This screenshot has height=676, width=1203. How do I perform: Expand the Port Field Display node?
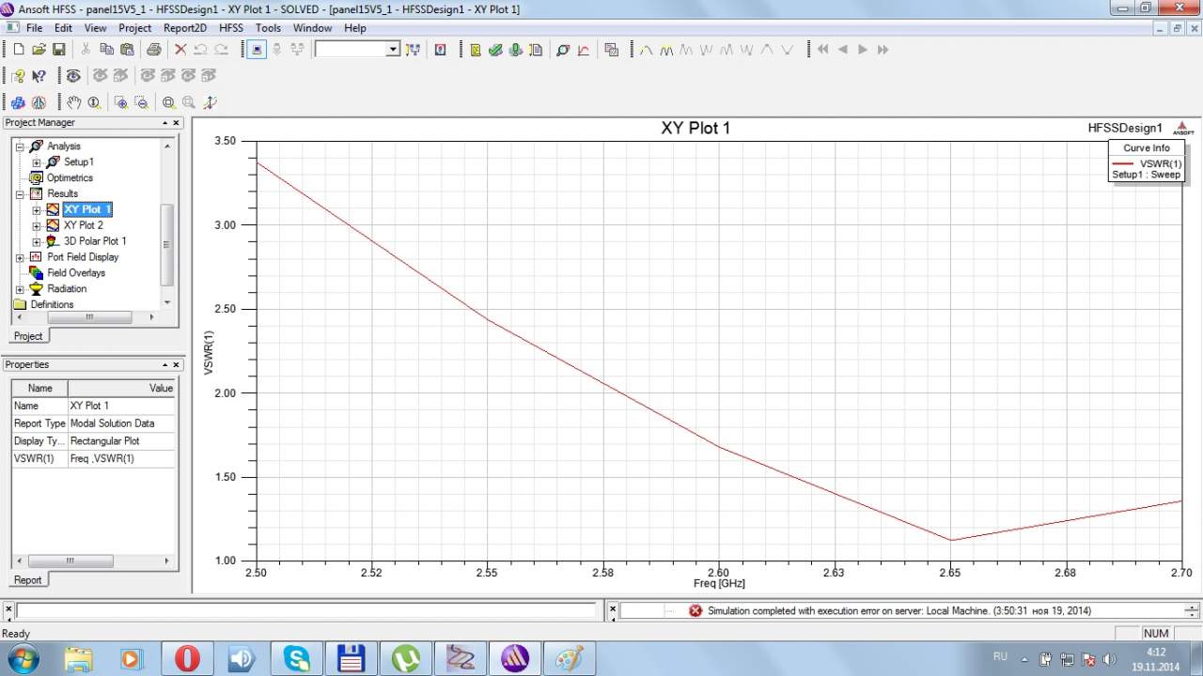[20, 257]
